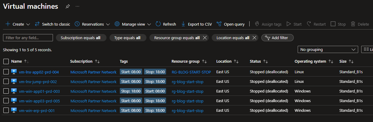Click the Switch to classic arrows icon

[x=37, y=24]
